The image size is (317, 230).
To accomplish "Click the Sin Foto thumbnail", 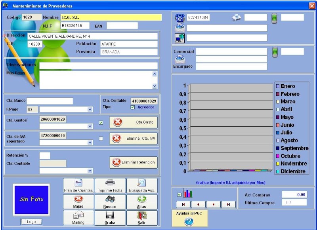I will coord(31,200).
